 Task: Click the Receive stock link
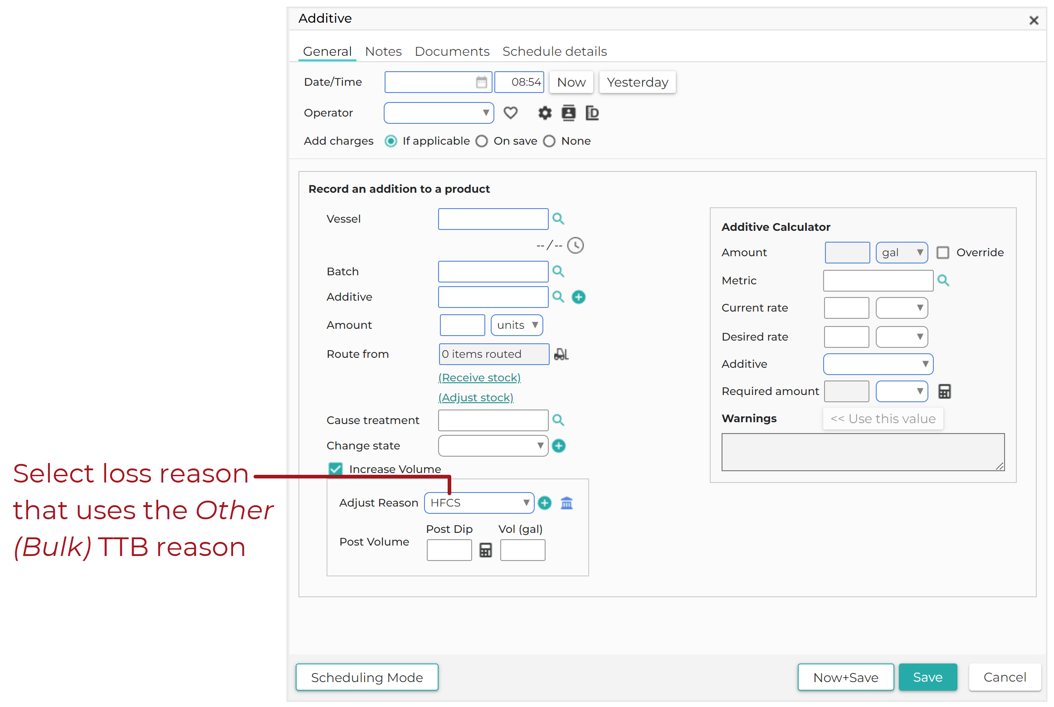click(479, 378)
